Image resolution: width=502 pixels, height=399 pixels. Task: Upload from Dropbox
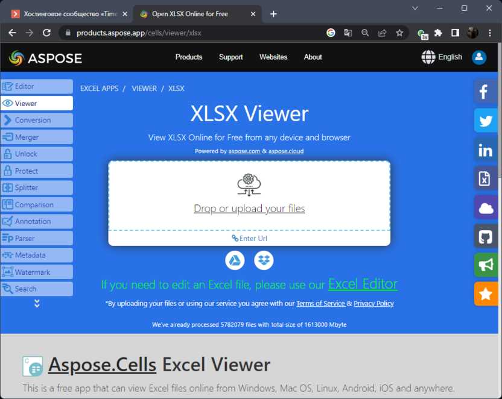click(264, 260)
